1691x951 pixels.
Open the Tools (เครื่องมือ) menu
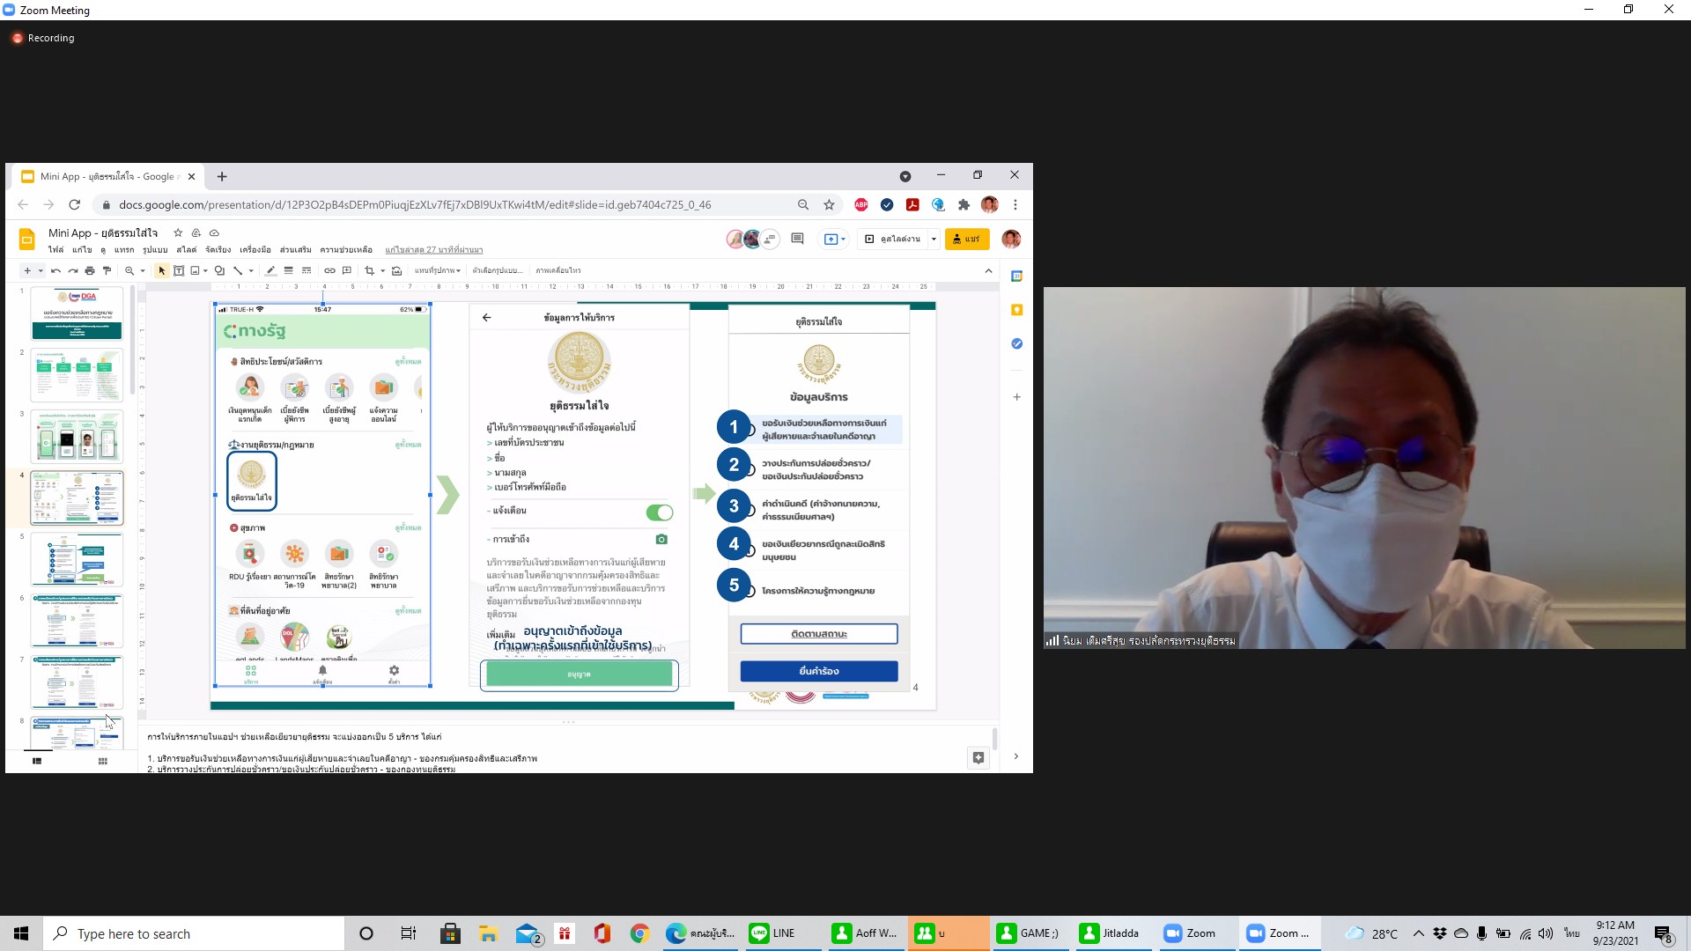[x=255, y=250]
